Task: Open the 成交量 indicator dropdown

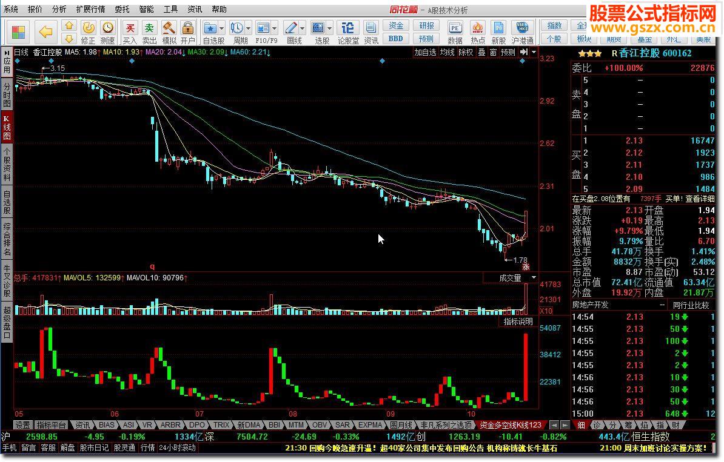Action: tap(534, 277)
